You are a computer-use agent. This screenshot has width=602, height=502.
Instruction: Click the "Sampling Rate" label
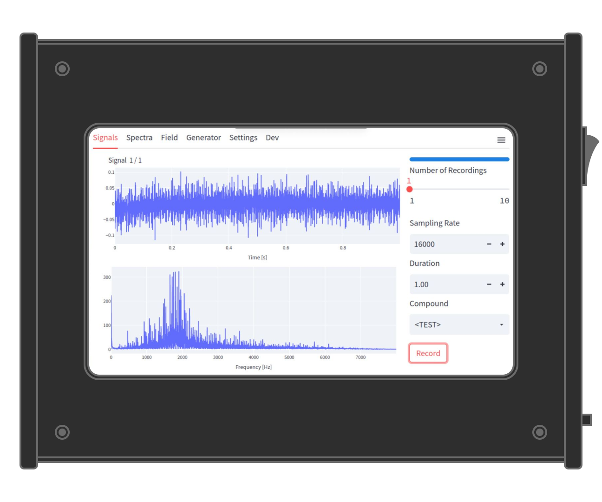[x=434, y=223]
